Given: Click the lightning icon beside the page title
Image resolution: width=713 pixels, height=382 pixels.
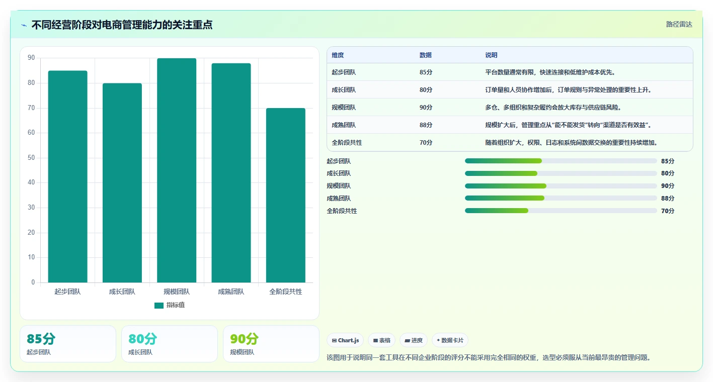Looking at the screenshot, I should click(24, 25).
